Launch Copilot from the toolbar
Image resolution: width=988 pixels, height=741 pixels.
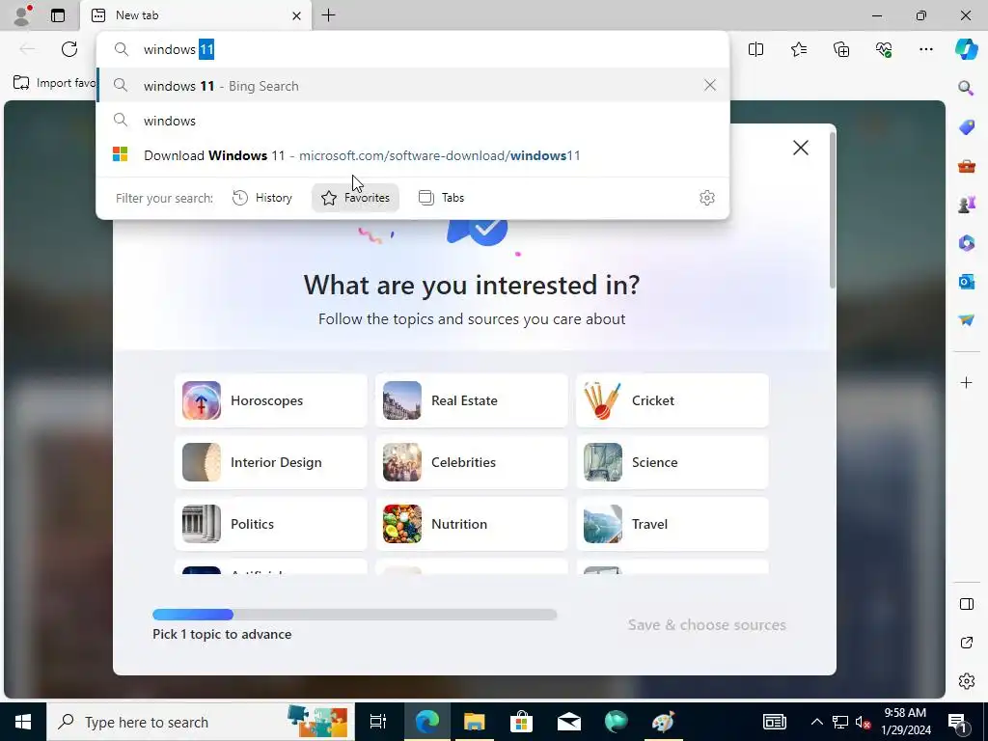(x=966, y=49)
